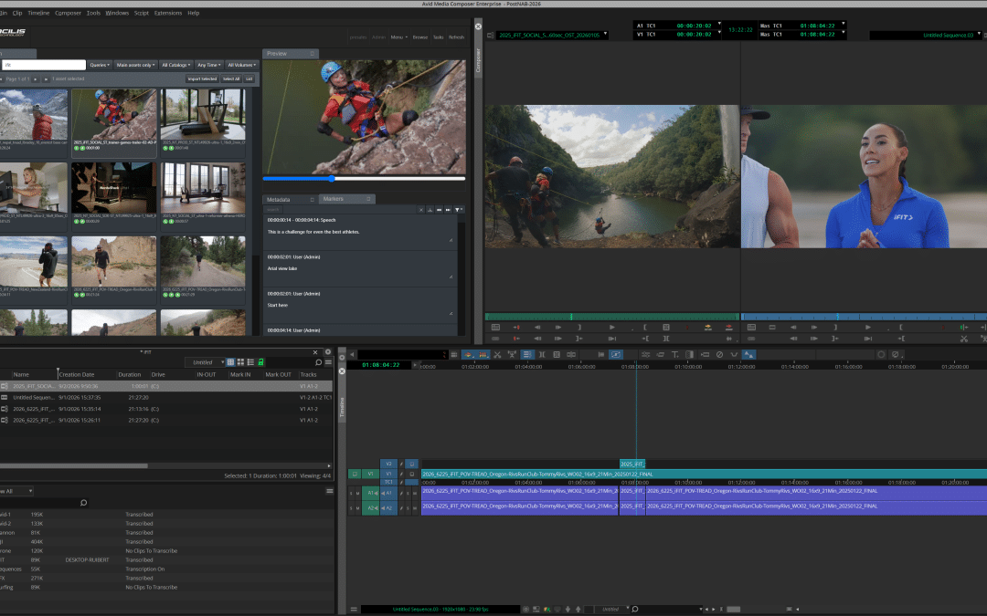
Task: Click the timeline fast menu hamburger icon
Action: pos(354,609)
